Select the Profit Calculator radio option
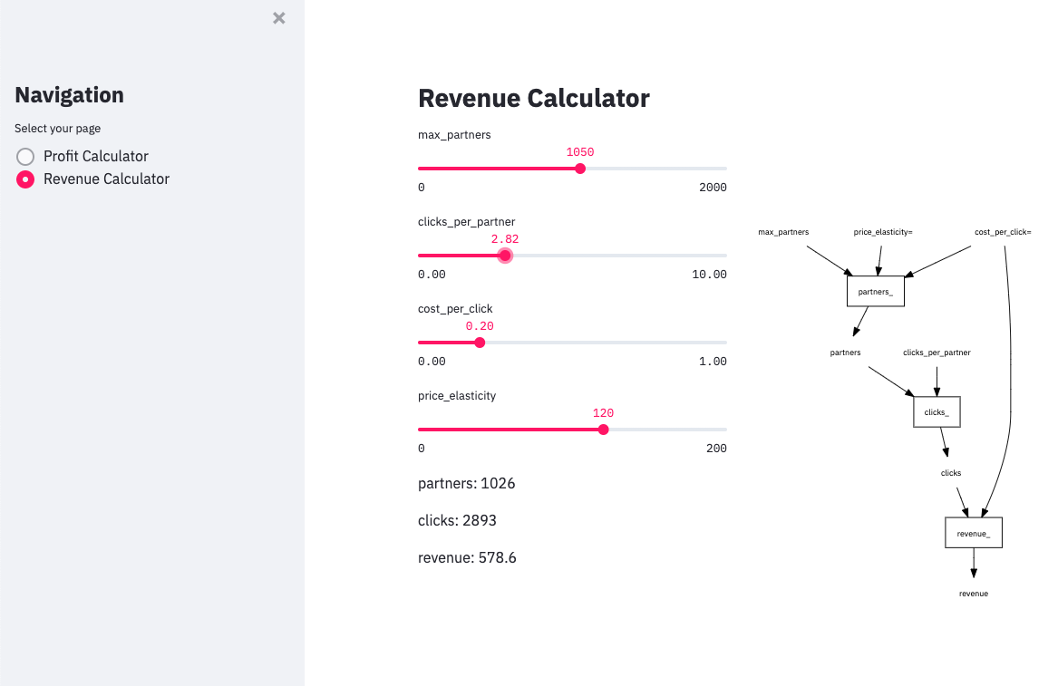This screenshot has width=1058, height=686. [26, 157]
